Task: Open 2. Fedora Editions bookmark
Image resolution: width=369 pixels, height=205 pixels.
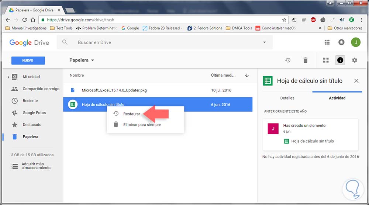Action: click(x=205, y=28)
